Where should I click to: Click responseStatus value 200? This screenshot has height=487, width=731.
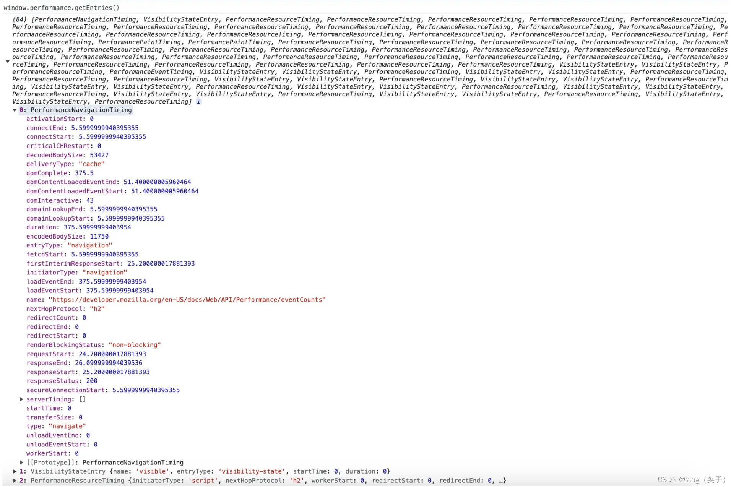pos(92,381)
